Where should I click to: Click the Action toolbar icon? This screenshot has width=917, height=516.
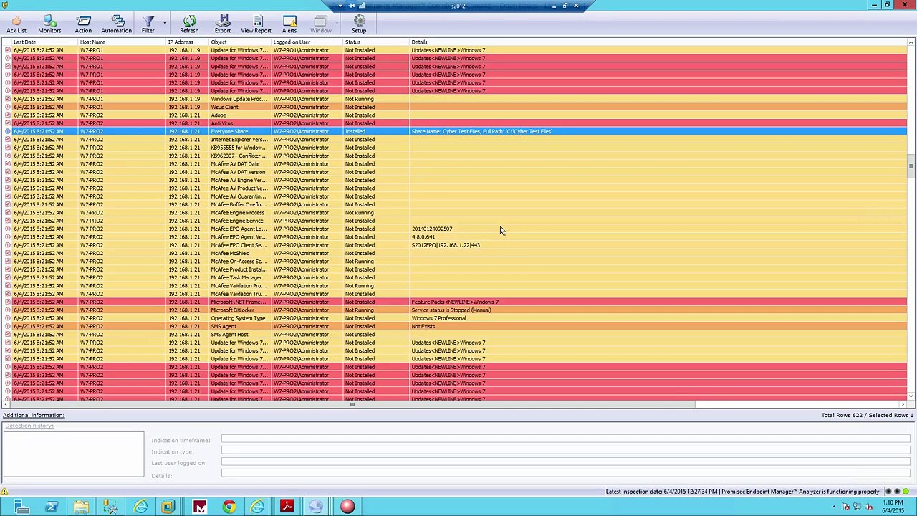[x=83, y=24]
